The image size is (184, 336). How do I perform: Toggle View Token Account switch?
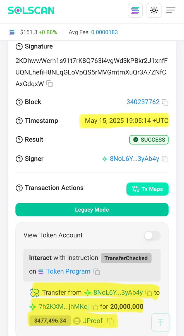click(x=152, y=235)
